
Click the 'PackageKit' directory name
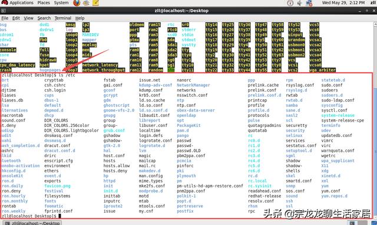tap(188, 126)
